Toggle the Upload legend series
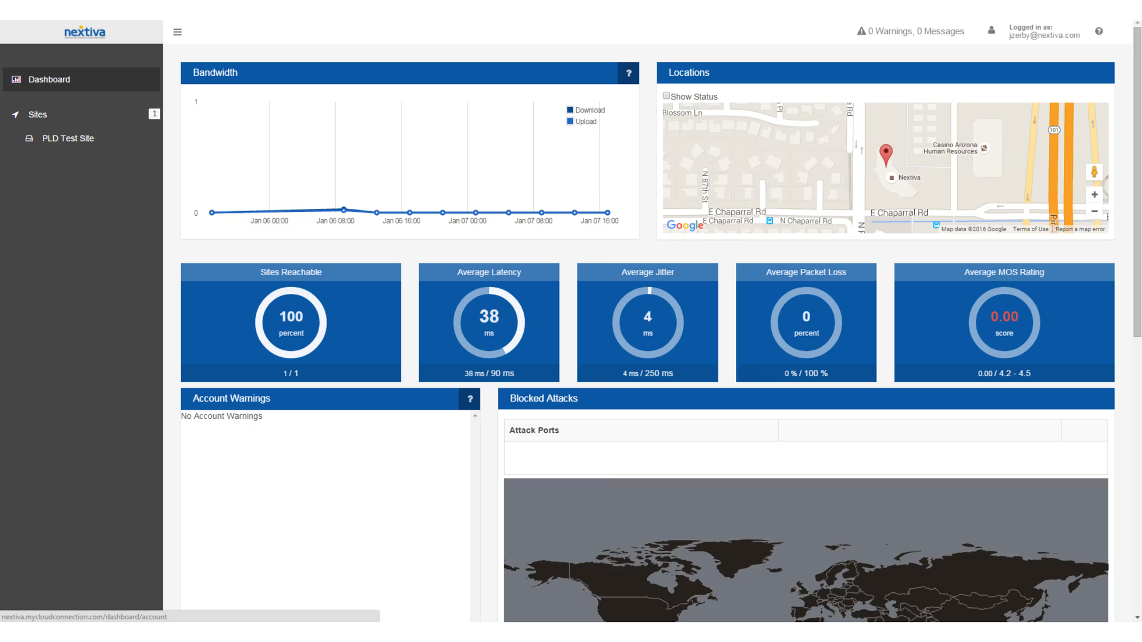The height and width of the screenshot is (642, 1142). coord(581,122)
